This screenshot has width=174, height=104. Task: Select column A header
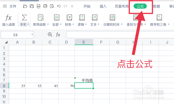coord(17,42)
